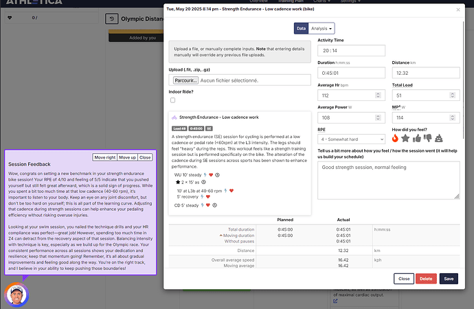
Task: Click the Close button in the dialog footer
Action: point(404,279)
